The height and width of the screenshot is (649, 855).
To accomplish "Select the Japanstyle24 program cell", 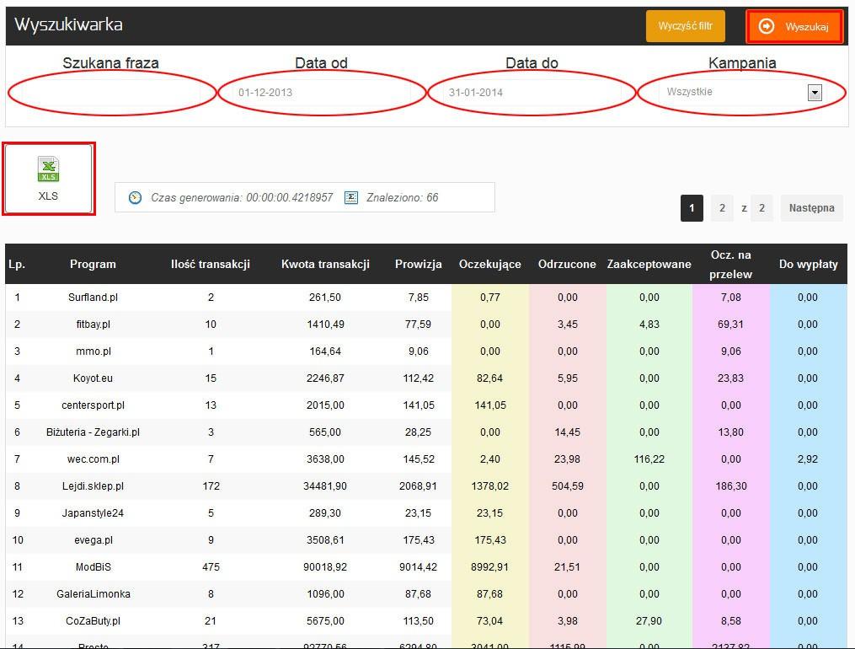I will [x=93, y=513].
